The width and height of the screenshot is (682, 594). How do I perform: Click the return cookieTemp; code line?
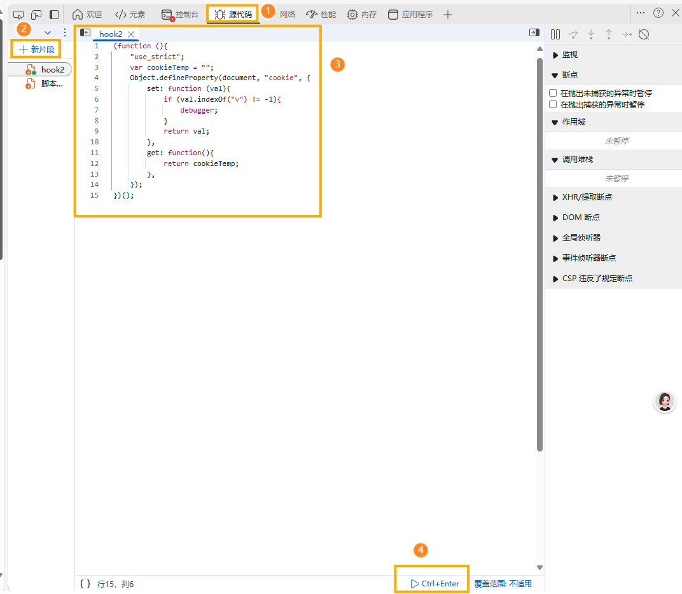[x=201, y=163]
